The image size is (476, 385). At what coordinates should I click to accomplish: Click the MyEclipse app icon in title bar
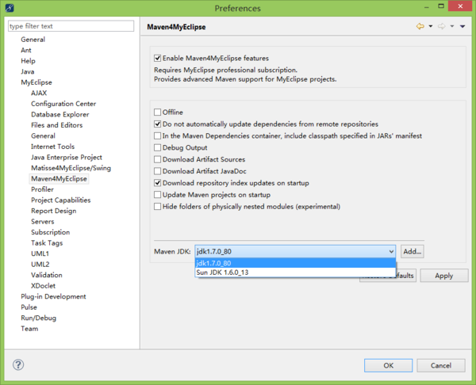(x=10, y=8)
